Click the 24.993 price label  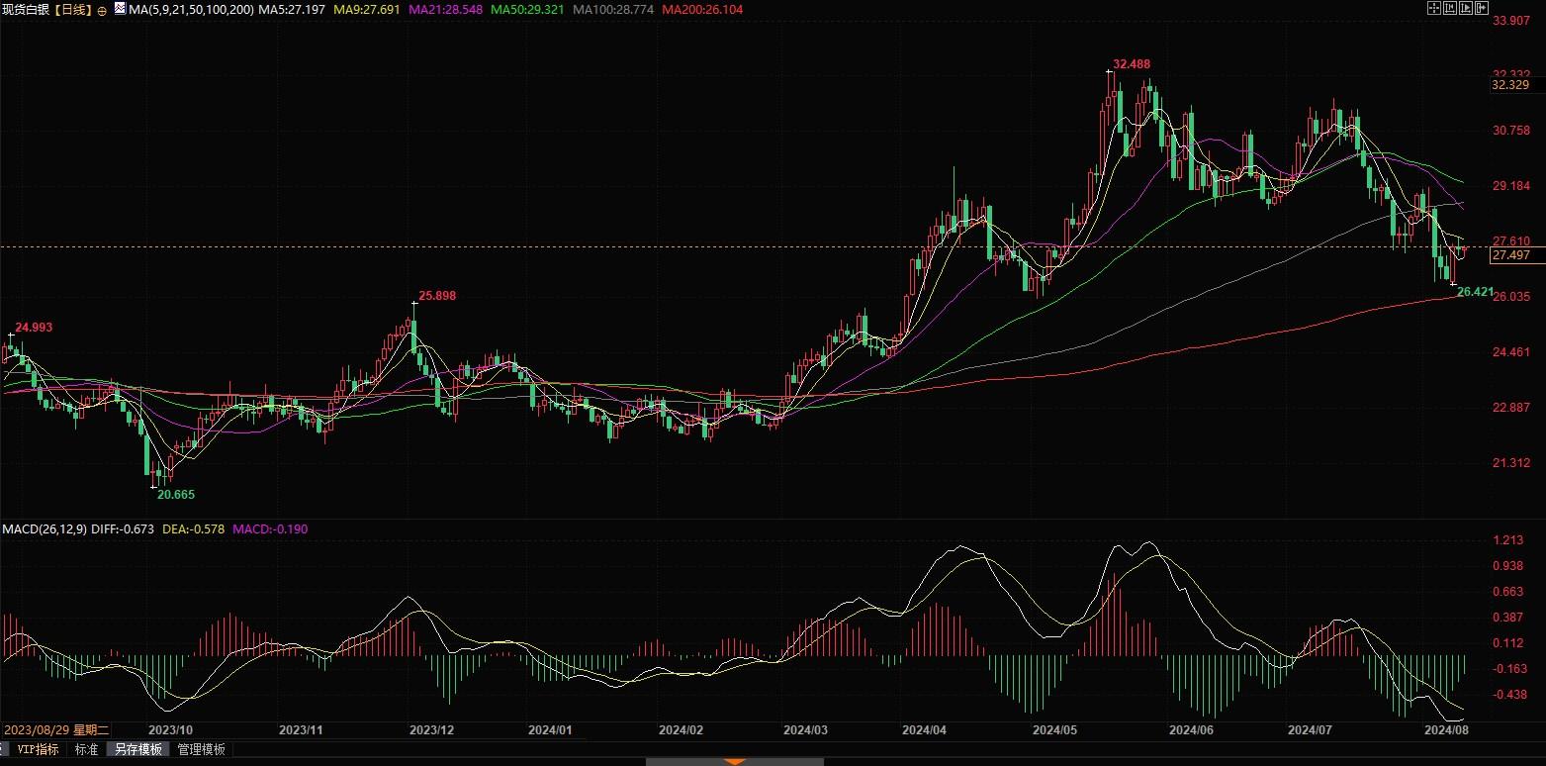point(34,328)
